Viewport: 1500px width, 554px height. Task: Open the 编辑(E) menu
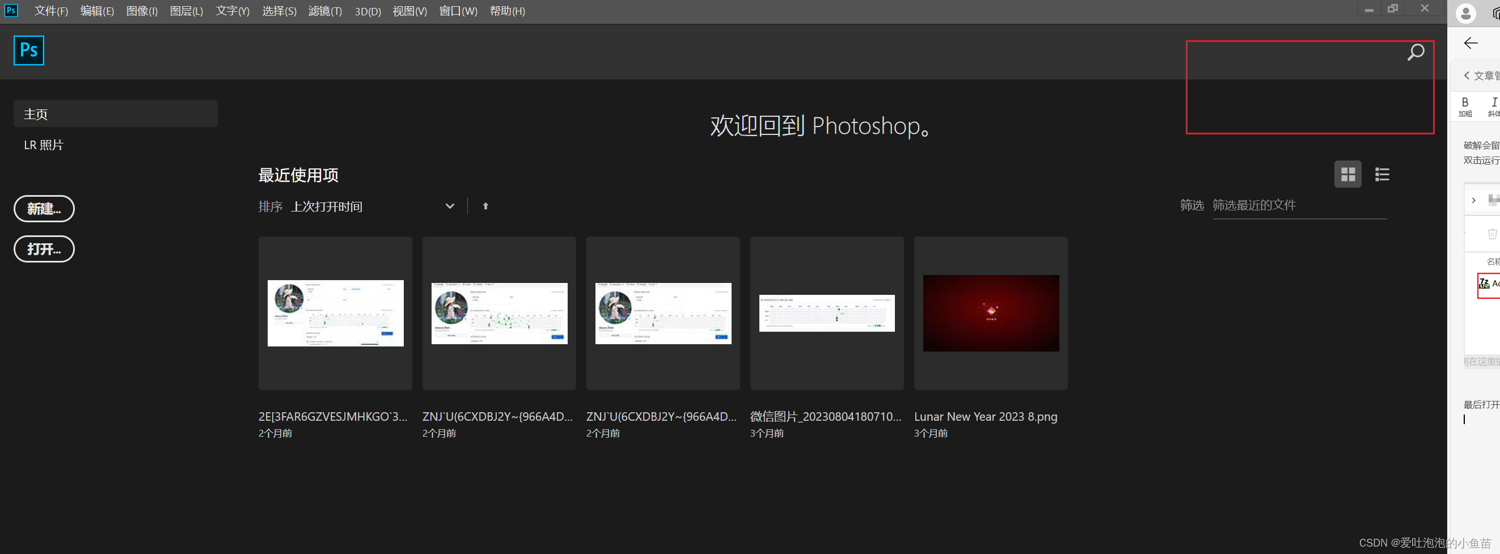point(96,11)
